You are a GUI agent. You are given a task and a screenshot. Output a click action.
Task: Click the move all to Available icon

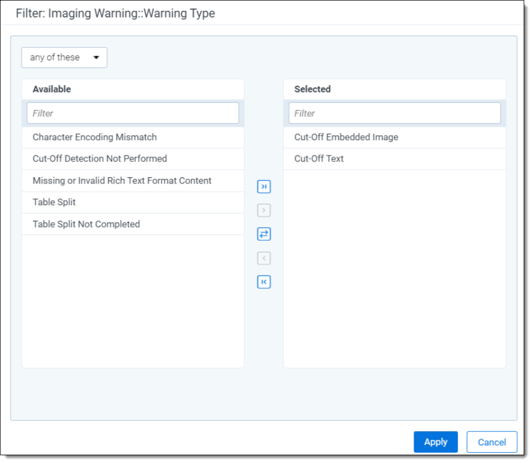pyautogui.click(x=264, y=282)
